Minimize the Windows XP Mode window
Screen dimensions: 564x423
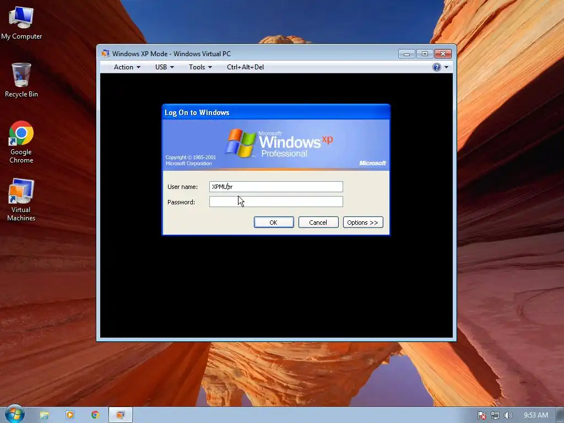point(406,54)
